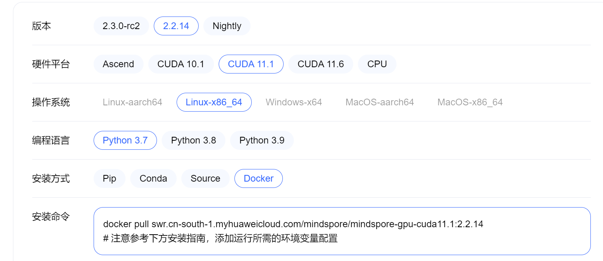The image size is (603, 261).
Task: Choose Conda installation method
Action: click(153, 178)
